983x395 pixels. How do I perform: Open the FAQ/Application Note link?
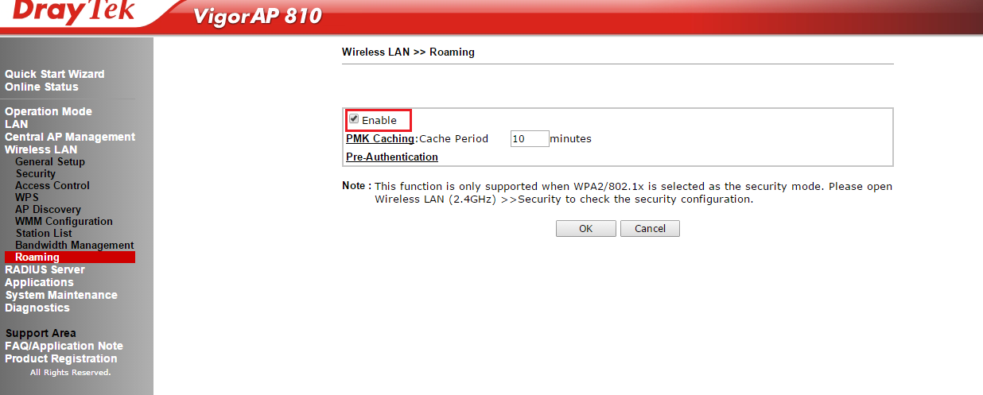pos(64,346)
